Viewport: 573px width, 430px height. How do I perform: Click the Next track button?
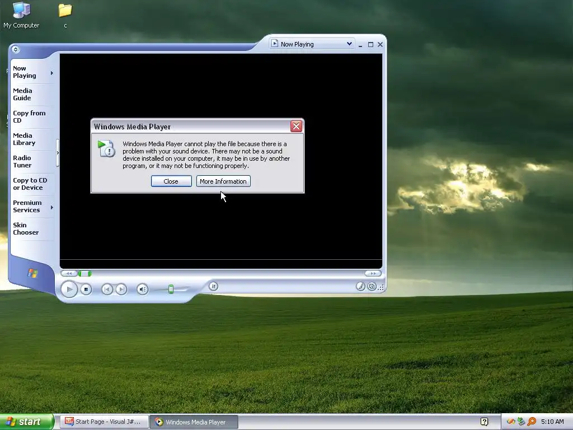121,289
